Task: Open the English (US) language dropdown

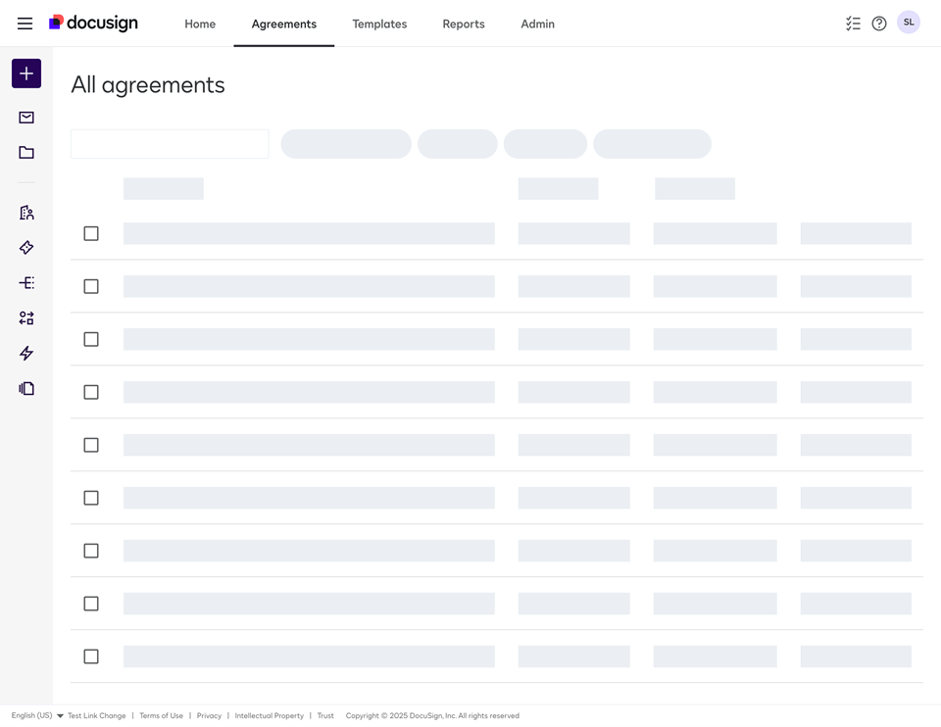Action: [x=37, y=715]
